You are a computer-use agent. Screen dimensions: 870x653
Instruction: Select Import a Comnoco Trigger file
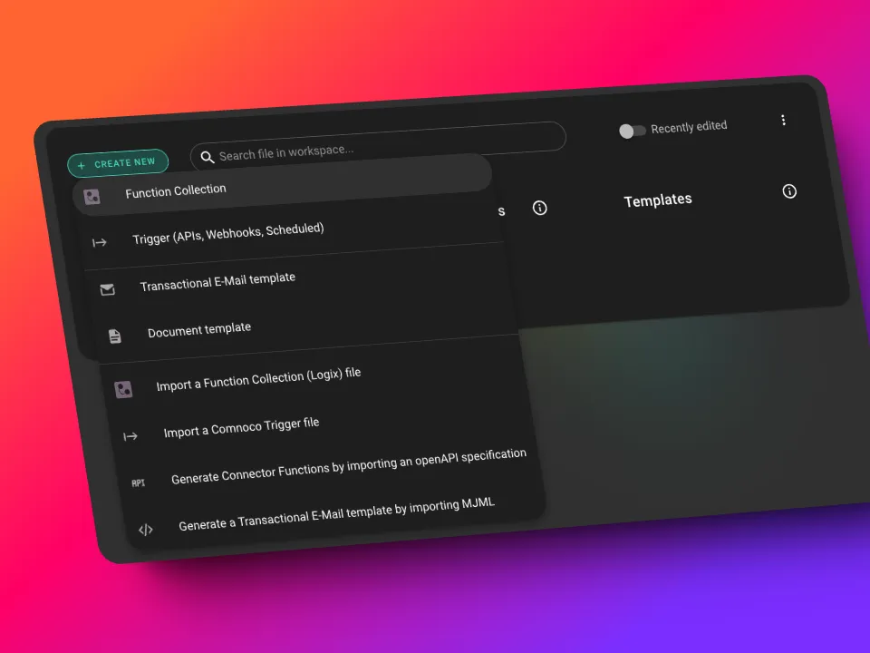coord(241,427)
